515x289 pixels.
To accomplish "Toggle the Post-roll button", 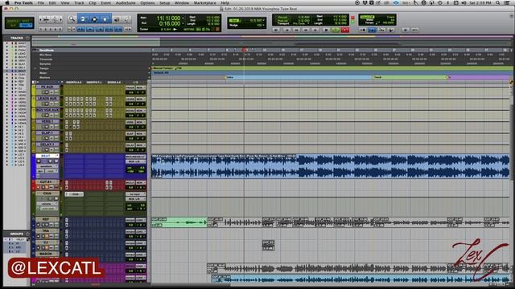I will (282, 20).
